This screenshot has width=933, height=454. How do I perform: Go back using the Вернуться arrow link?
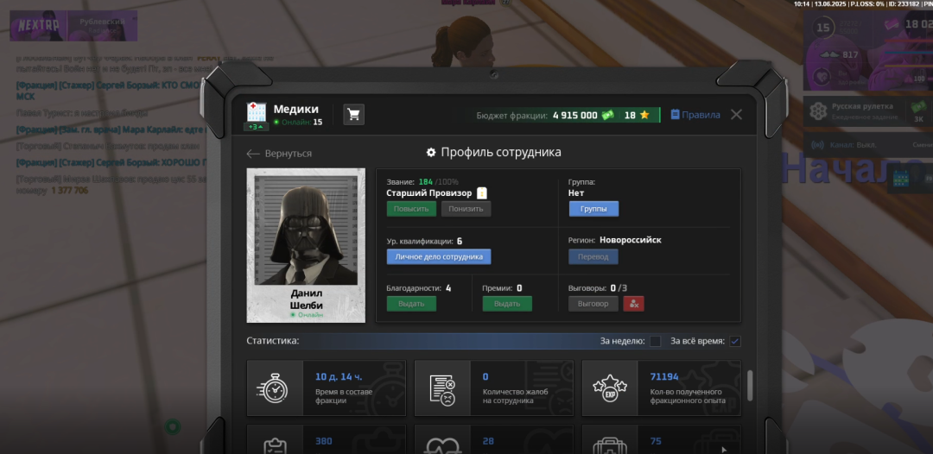279,154
